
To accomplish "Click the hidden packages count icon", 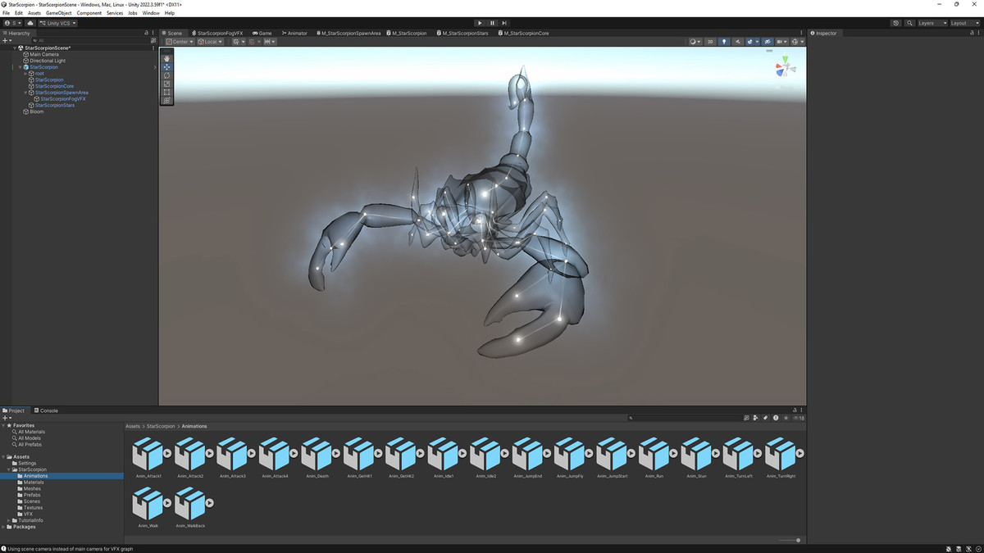I will [799, 418].
